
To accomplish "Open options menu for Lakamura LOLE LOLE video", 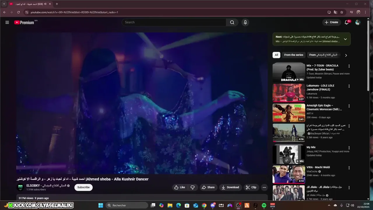I will point(349,86).
